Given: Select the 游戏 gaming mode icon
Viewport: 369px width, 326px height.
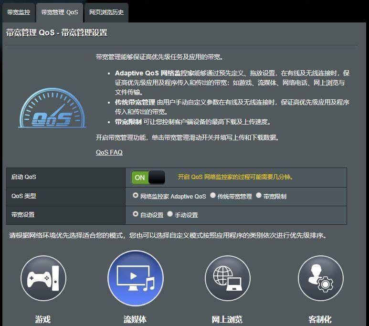Looking at the screenshot, I should click(43, 278).
